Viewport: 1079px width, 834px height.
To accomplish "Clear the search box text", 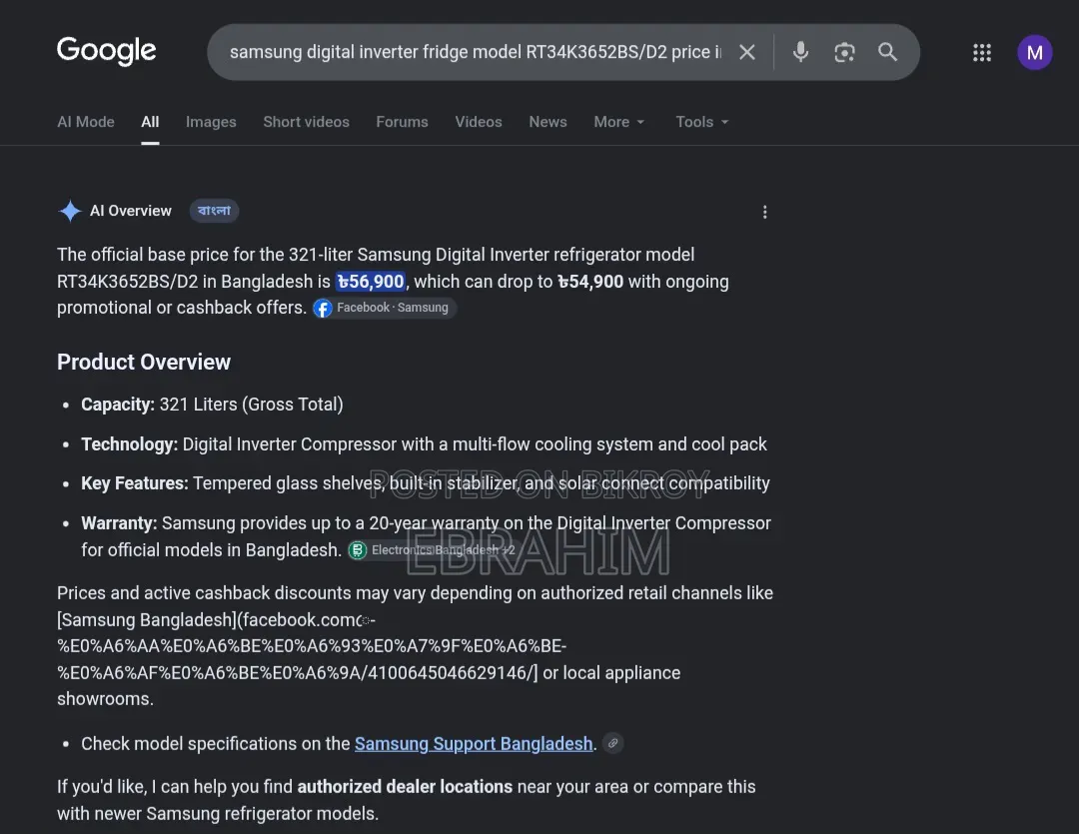I will coord(746,52).
